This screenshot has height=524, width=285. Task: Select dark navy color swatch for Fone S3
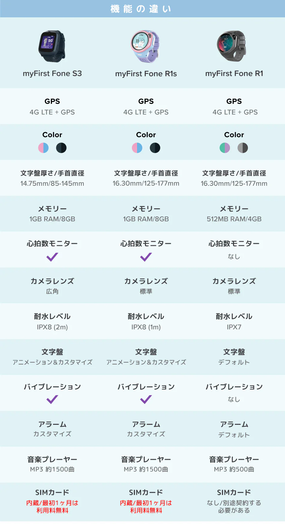tap(61, 148)
